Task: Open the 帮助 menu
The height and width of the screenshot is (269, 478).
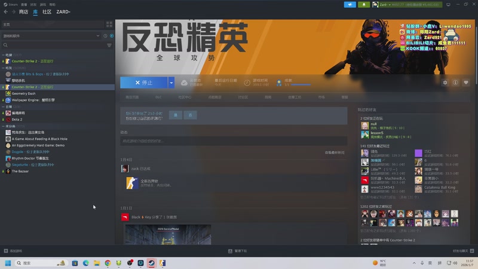Action: coord(53,5)
